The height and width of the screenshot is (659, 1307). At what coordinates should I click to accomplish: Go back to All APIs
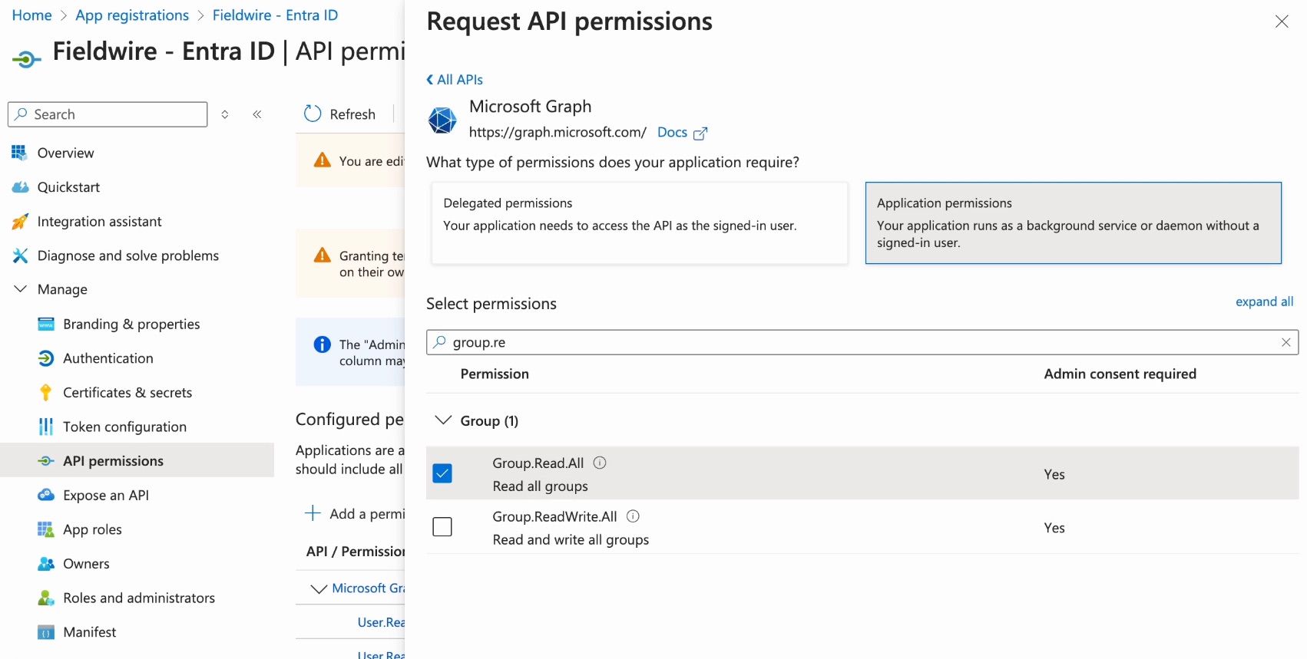click(x=455, y=80)
